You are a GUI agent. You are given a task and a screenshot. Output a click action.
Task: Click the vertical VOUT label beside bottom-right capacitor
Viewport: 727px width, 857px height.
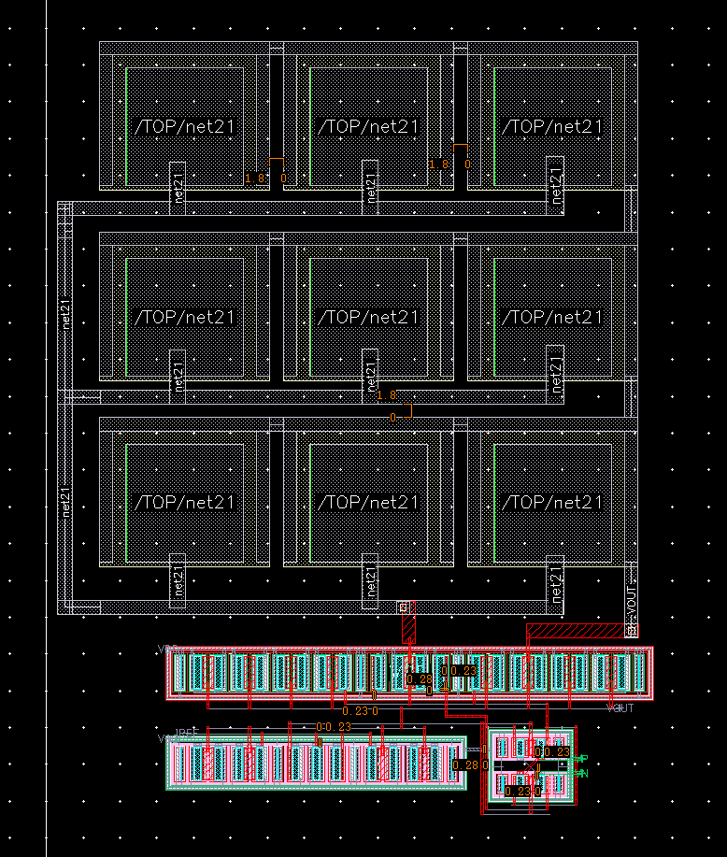[632, 600]
